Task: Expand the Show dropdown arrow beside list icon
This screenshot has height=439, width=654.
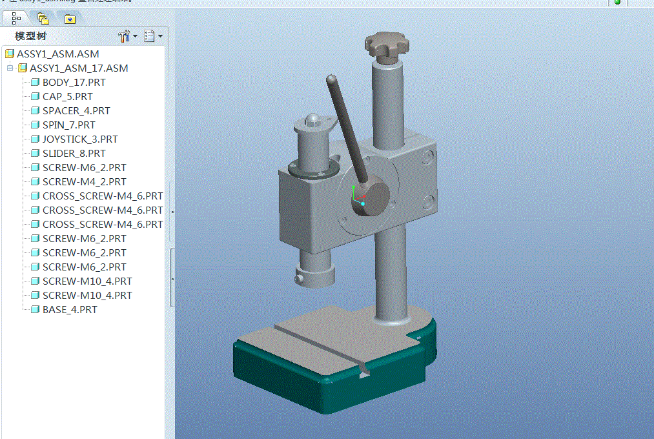Action: 160,36
